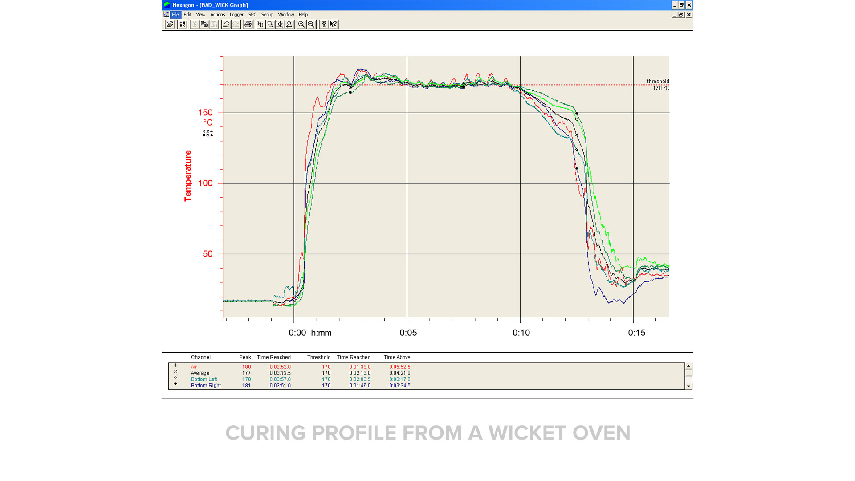855x481 pixels.
Task: Open the Logger menu
Action: [x=236, y=15]
